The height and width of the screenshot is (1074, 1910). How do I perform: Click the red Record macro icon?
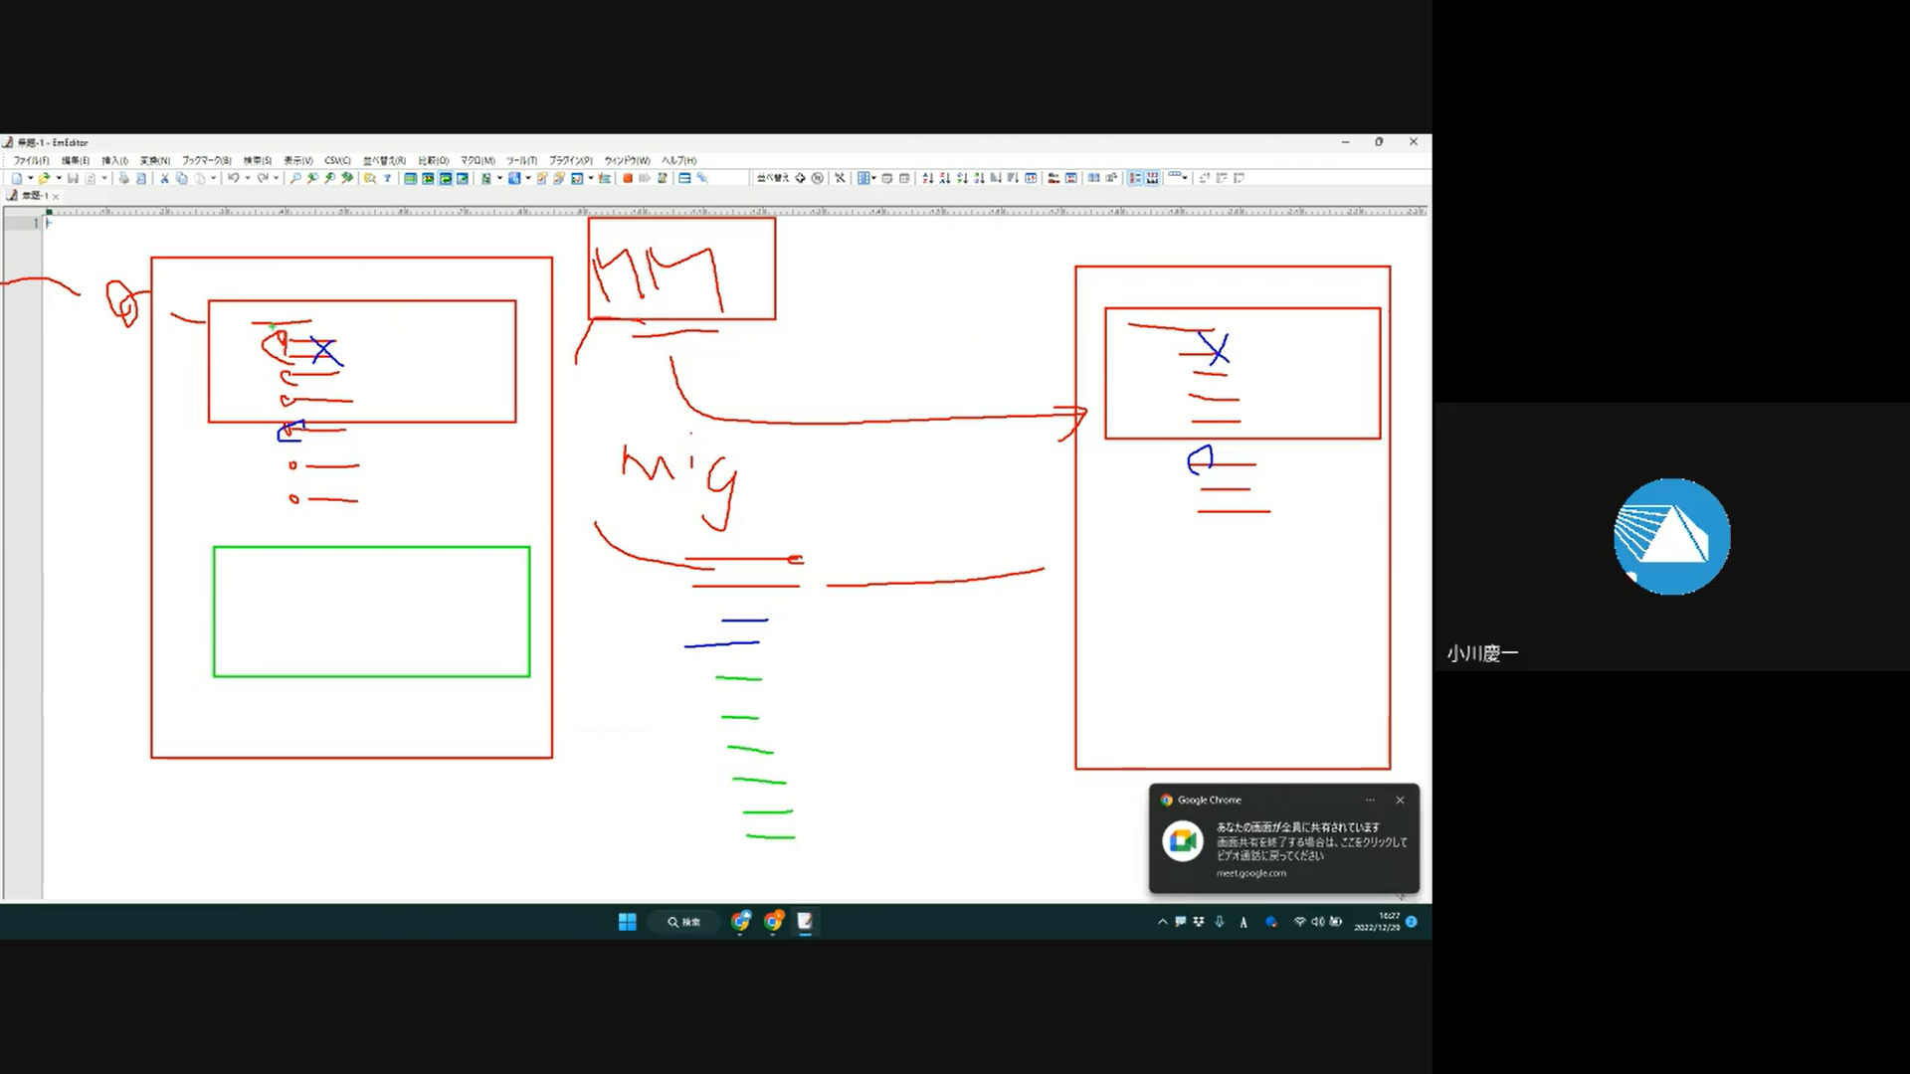(628, 178)
